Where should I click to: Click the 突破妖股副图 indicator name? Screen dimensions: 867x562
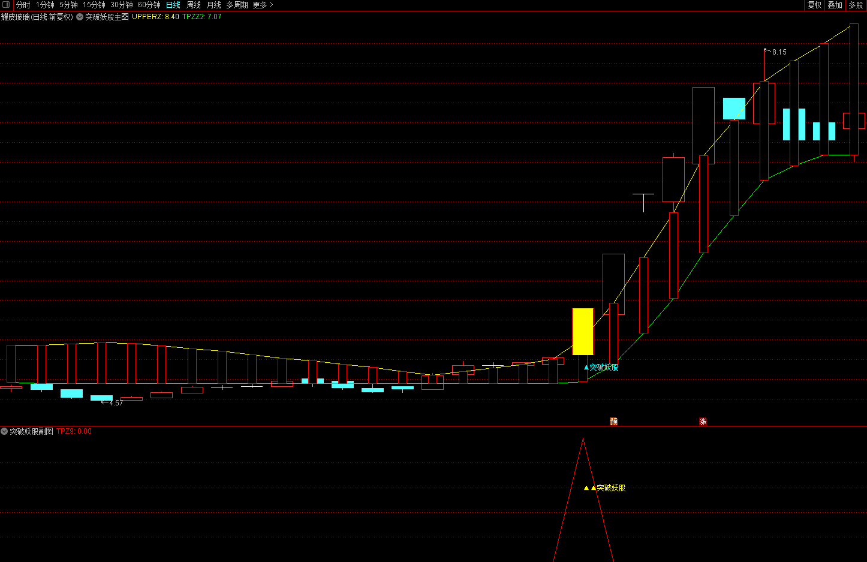pyautogui.click(x=31, y=431)
